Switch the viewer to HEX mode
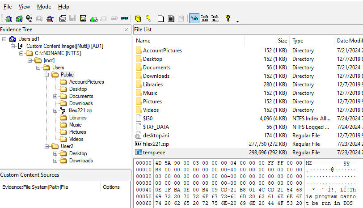Screen dimensions: 363x208 pyautogui.click(x=215, y=18)
